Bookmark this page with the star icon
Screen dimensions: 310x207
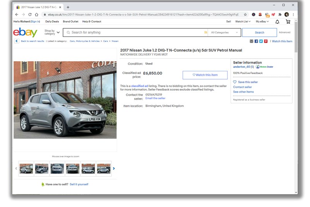point(245,14)
